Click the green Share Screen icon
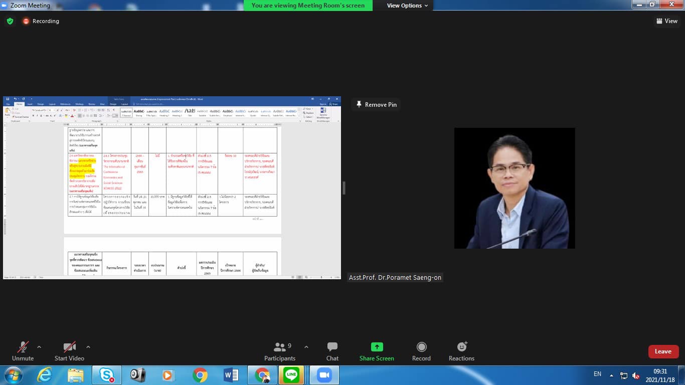 click(x=377, y=347)
